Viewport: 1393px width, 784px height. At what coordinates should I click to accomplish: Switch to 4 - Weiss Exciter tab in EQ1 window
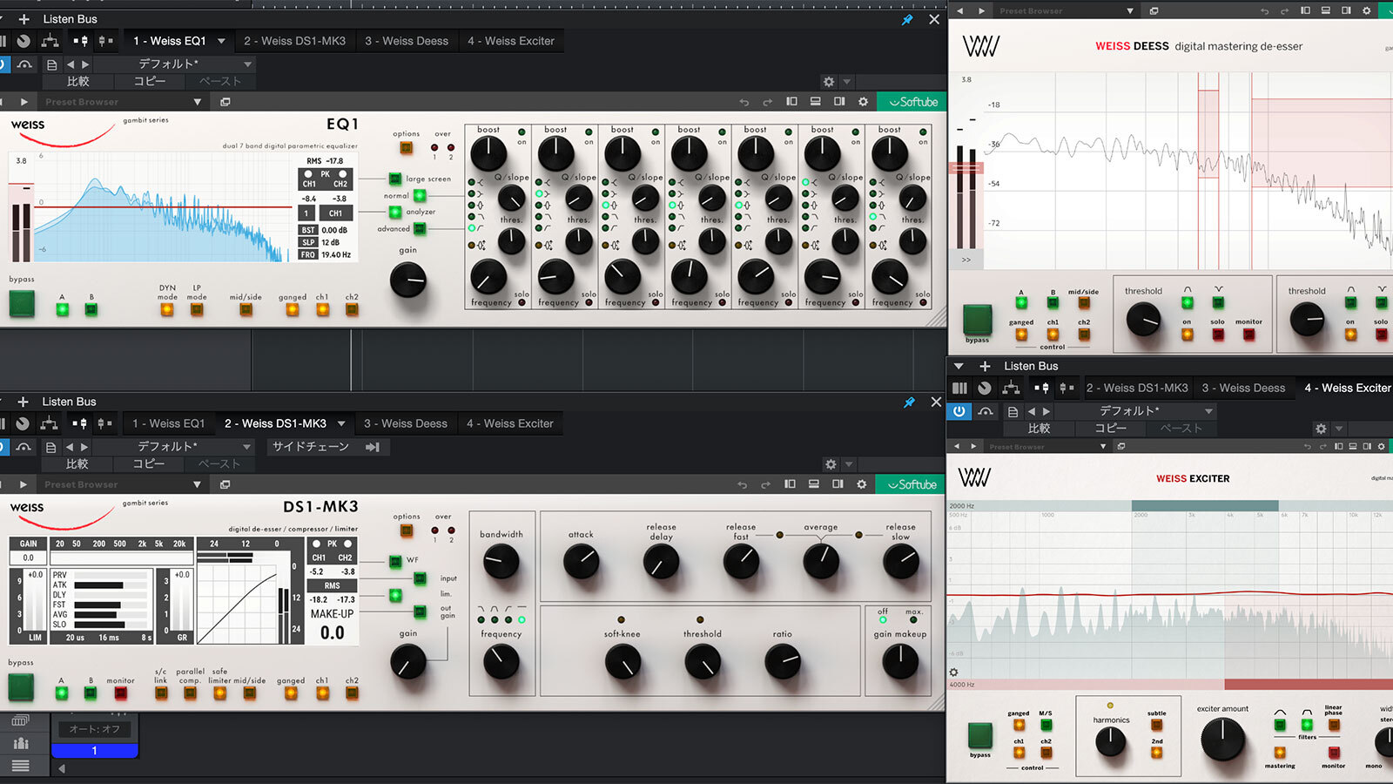click(511, 41)
